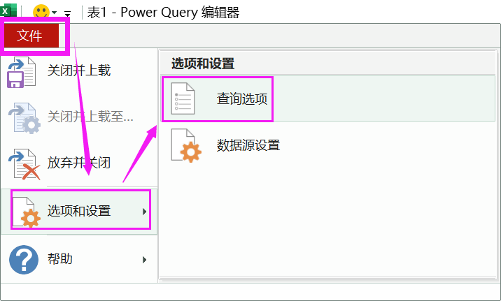Click the blue 帮助 question mark icon
The image size is (501, 301).
[24, 260]
